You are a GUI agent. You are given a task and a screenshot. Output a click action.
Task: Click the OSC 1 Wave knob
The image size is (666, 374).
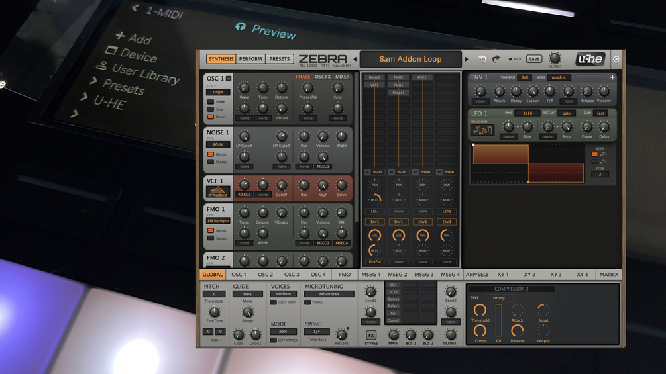tap(244, 88)
